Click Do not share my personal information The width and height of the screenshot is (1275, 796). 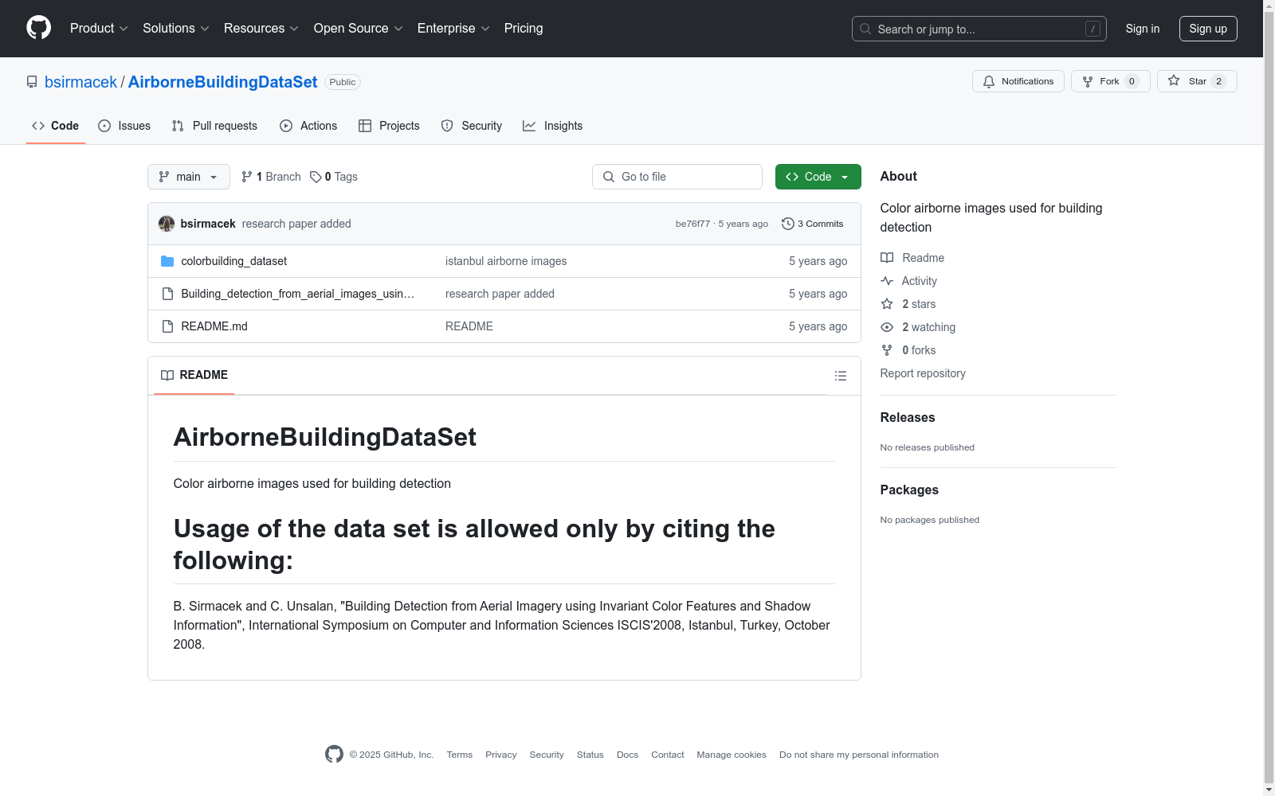(x=859, y=755)
